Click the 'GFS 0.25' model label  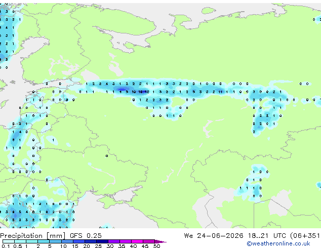[86, 236]
